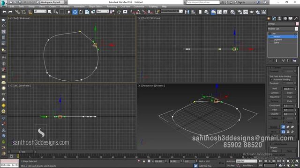Activate the Select and Link chain tool
This screenshot has height=168, width=300.
click(x=17, y=12)
